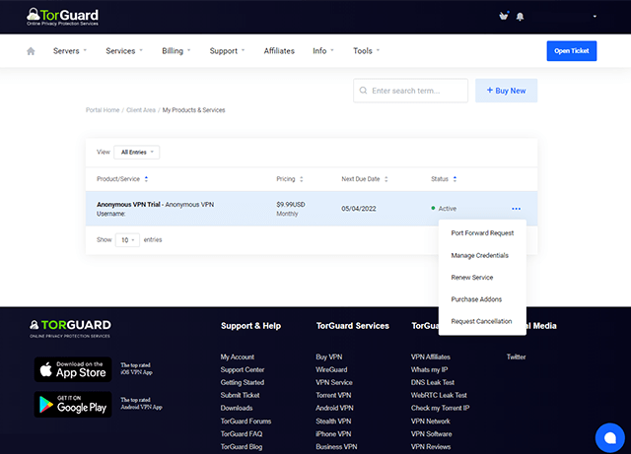Viewport: 631px width, 454px height.
Task: Open iPhone VPN footer link
Action: (x=333, y=434)
